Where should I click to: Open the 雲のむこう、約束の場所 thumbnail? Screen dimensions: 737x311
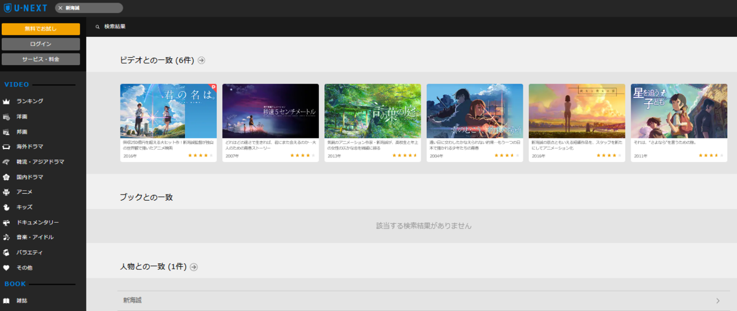tap(475, 111)
